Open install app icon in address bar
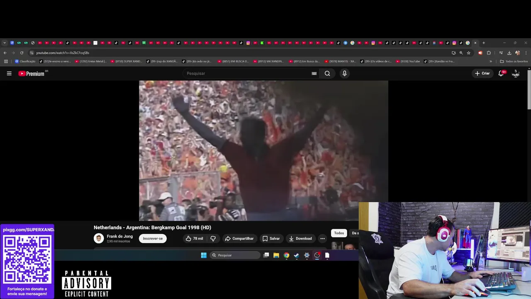Screen dimensions: 531x299 click(x=453, y=53)
